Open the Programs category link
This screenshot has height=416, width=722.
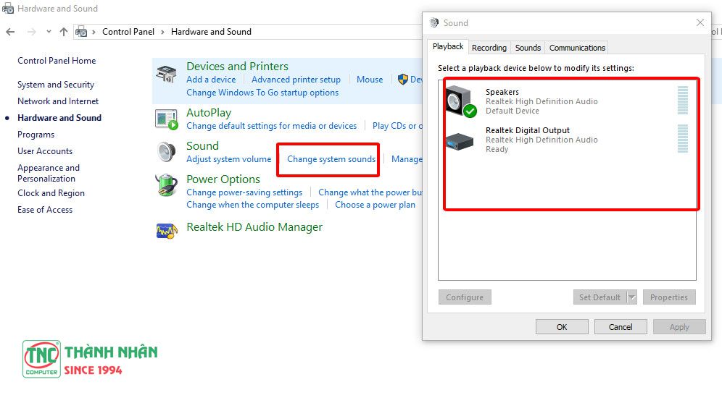(x=36, y=135)
